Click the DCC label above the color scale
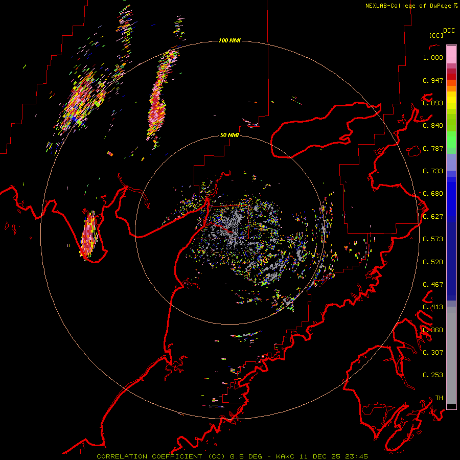The width and height of the screenshot is (460, 460). [449, 31]
